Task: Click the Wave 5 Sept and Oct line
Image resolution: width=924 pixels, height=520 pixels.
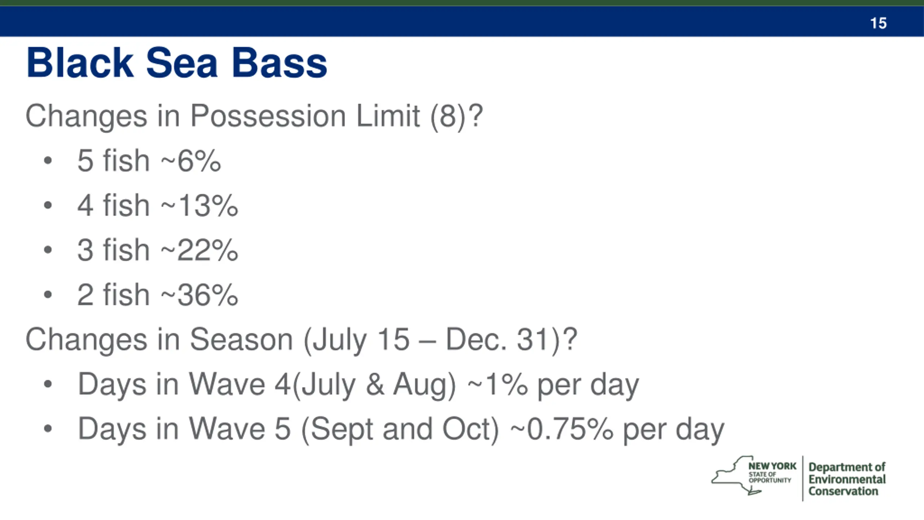Action: click(x=401, y=430)
